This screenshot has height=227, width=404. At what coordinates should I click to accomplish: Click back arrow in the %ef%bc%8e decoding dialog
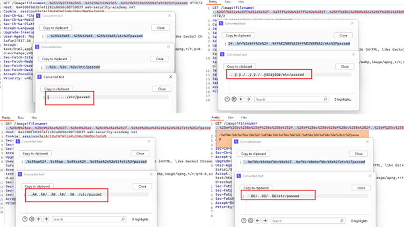[258, 221]
